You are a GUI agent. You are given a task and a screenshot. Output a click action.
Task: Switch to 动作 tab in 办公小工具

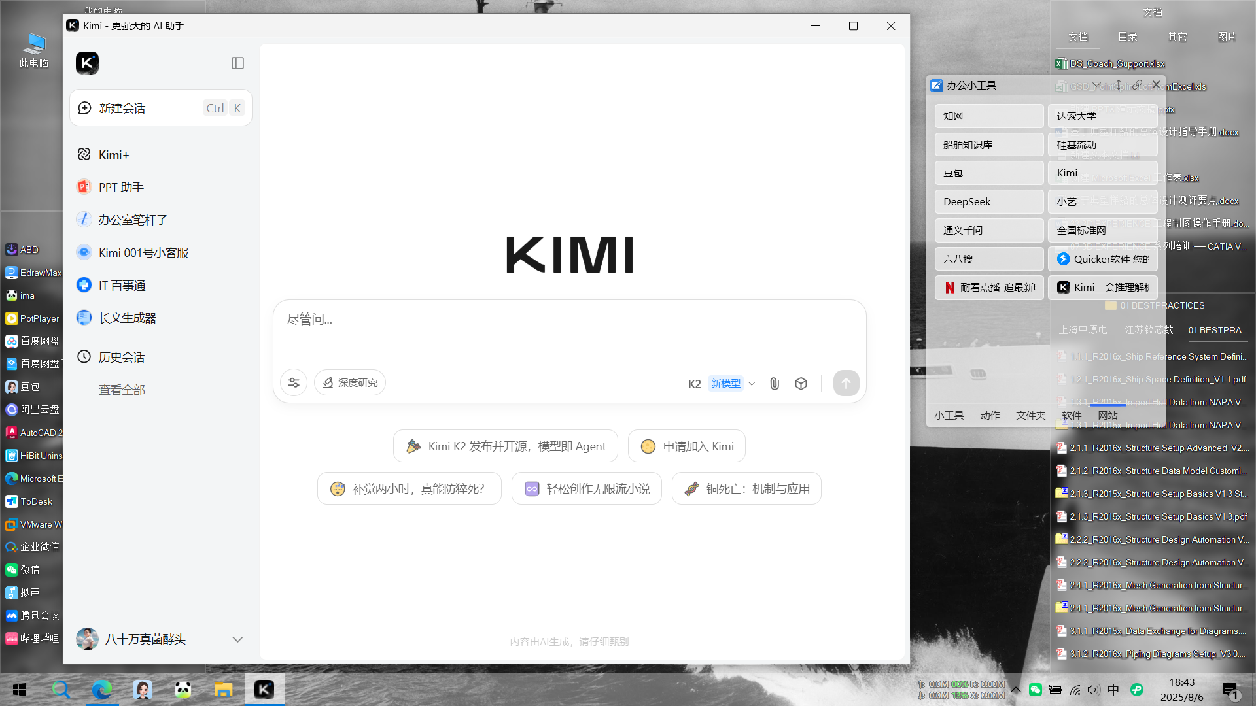tap(990, 415)
